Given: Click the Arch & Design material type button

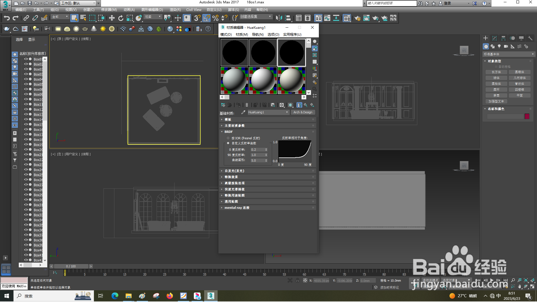Looking at the screenshot, I should [303, 112].
